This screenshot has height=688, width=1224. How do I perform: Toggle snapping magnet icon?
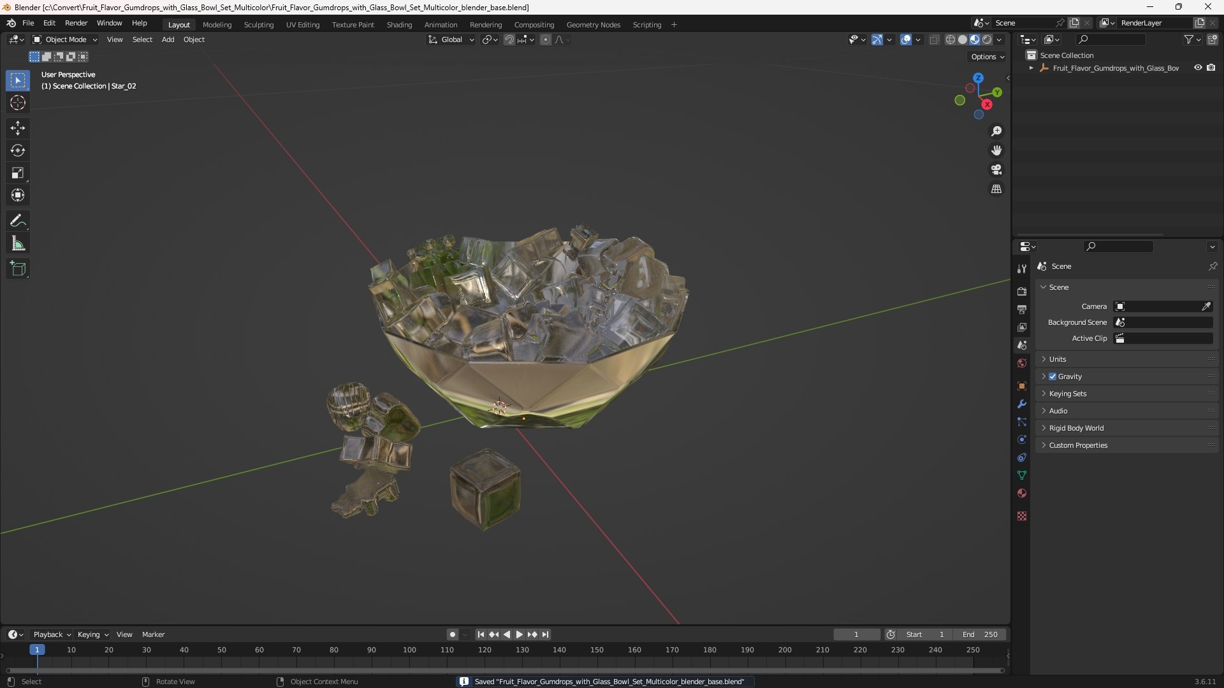pyautogui.click(x=509, y=39)
